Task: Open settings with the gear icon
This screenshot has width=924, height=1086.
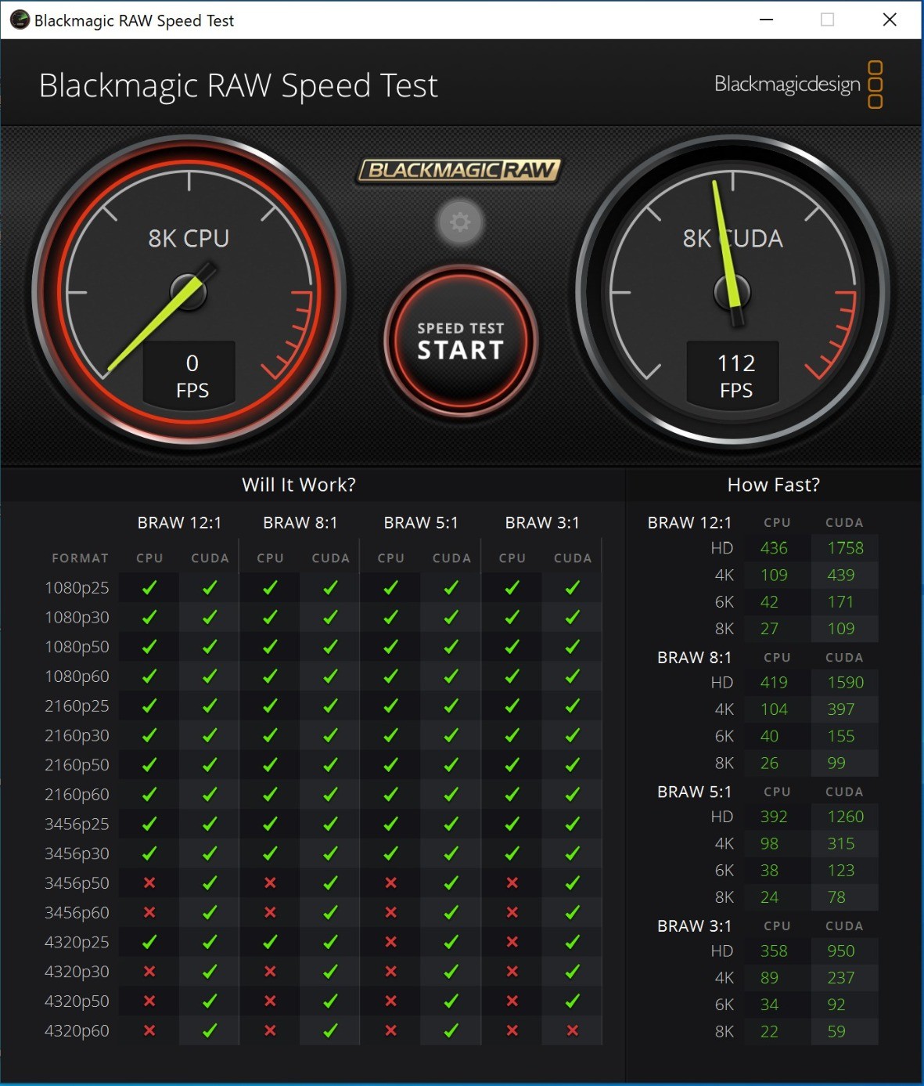Action: click(460, 222)
